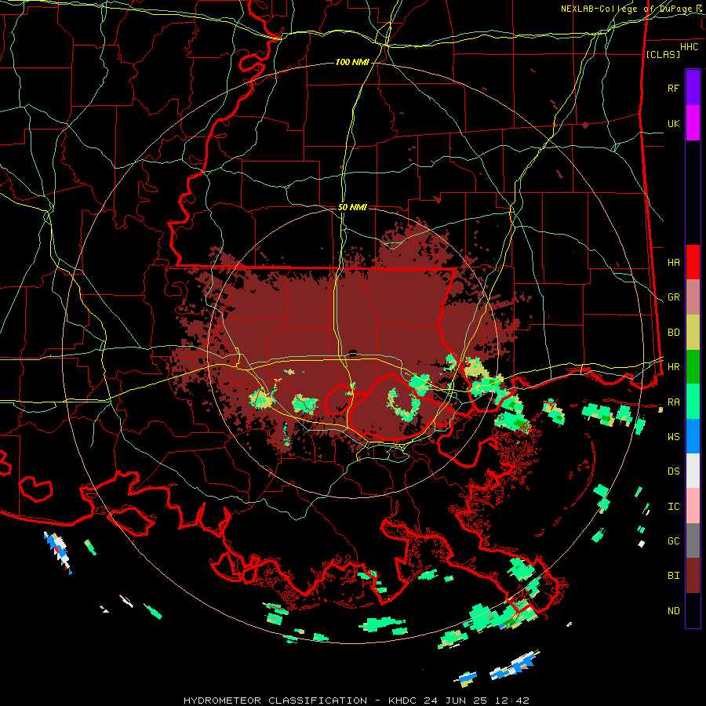Click the BI legend label

(673, 576)
